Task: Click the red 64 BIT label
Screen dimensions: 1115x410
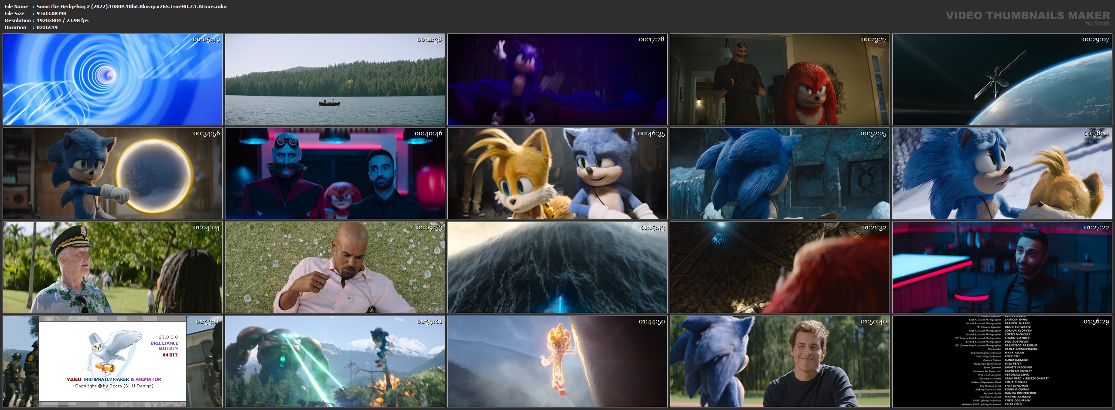Action: pos(170,355)
